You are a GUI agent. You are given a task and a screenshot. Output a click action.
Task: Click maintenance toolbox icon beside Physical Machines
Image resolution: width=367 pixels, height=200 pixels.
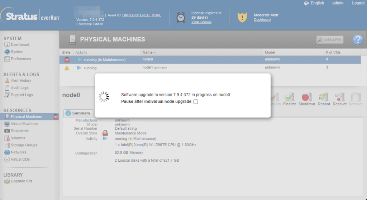coord(56,116)
